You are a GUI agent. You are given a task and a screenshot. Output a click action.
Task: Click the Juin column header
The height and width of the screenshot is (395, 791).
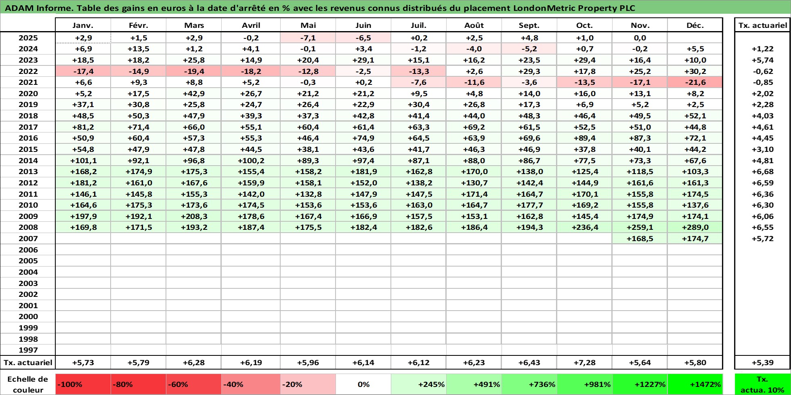tap(363, 25)
